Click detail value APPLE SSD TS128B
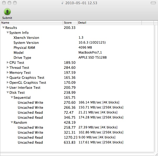 (93, 58)
